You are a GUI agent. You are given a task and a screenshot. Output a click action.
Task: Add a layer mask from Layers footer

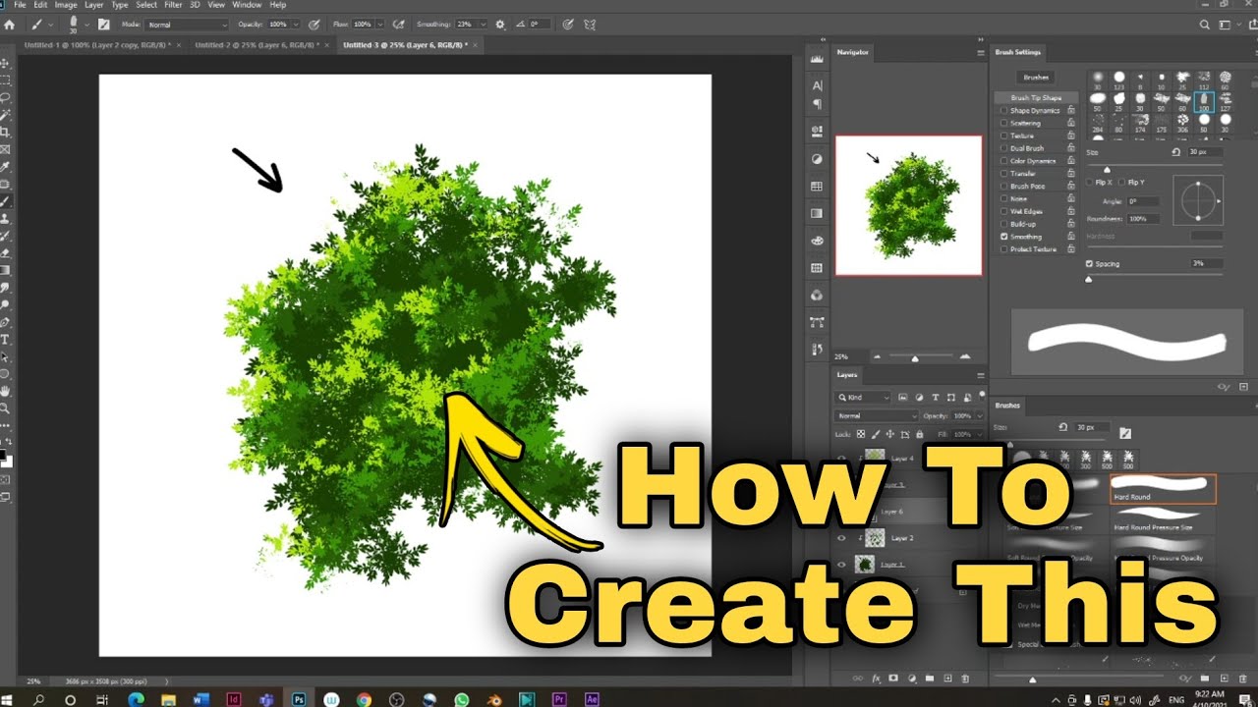click(x=892, y=678)
